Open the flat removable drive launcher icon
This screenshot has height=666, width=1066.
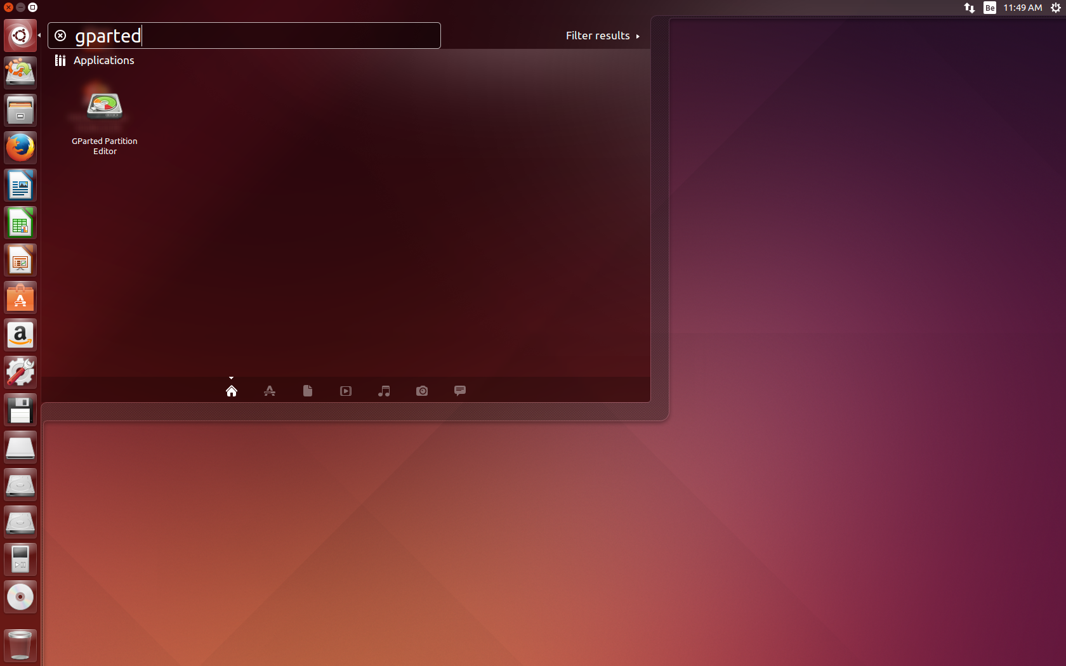[x=20, y=447]
